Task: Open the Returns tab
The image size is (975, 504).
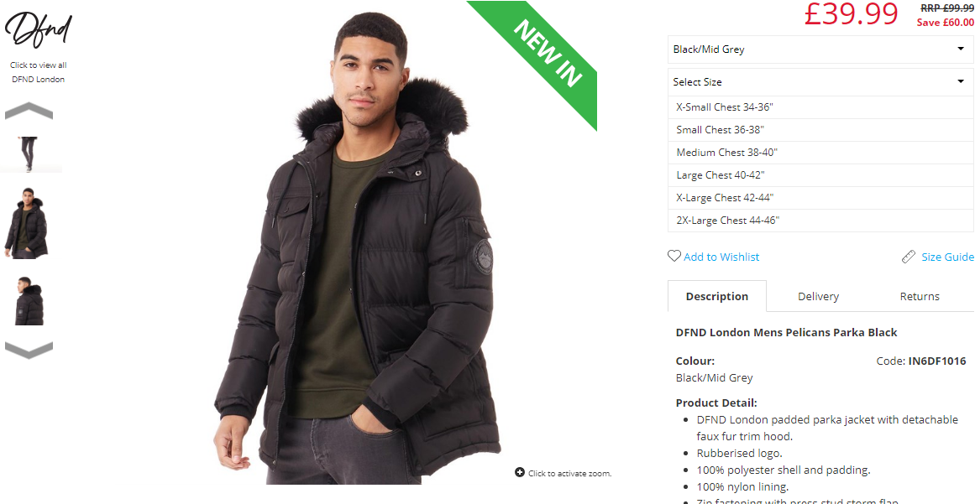Action: 919,297
